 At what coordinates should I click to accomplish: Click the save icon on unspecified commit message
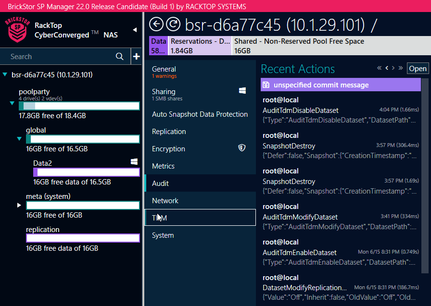click(266, 85)
